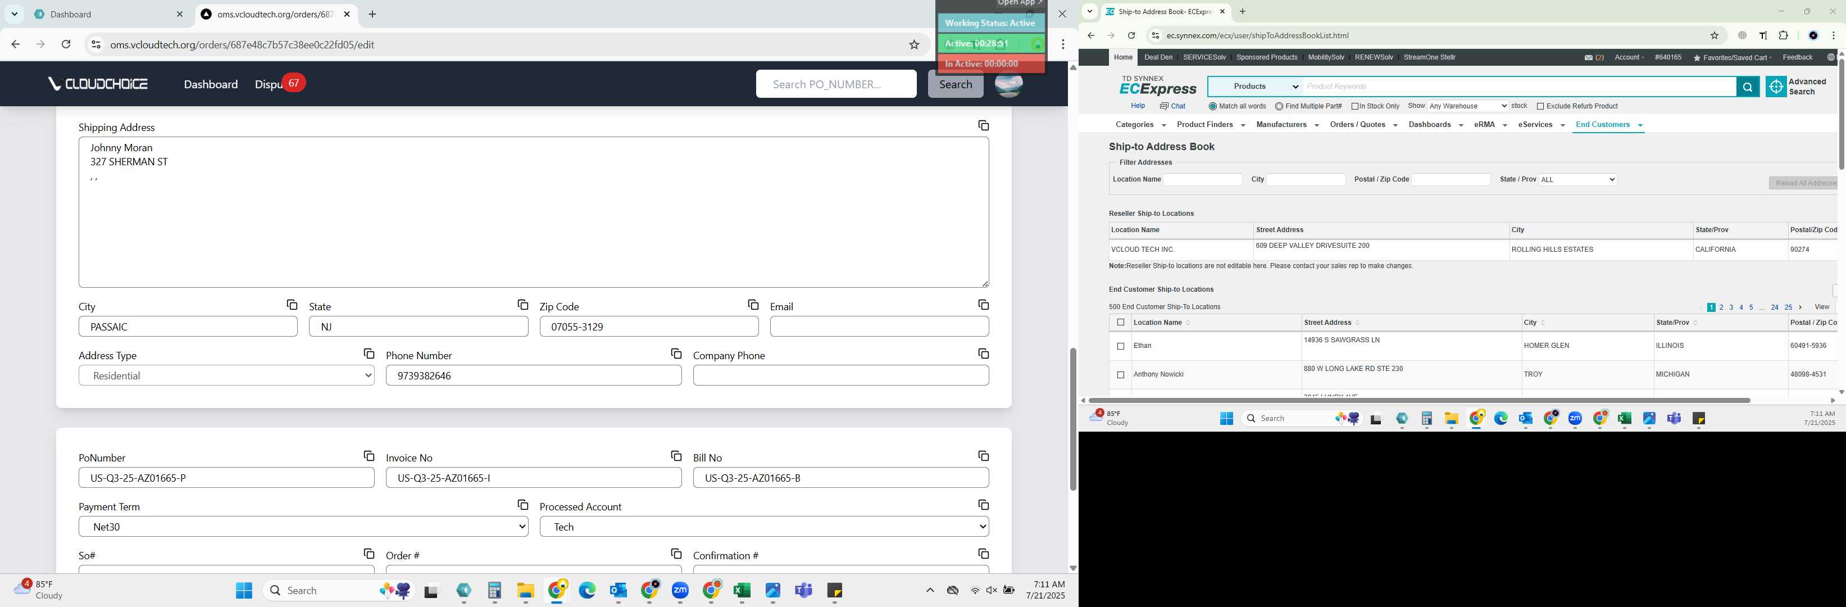Screen dimensions: 1846x607
Task: Copy the Address Type value
Action: tap(369, 354)
